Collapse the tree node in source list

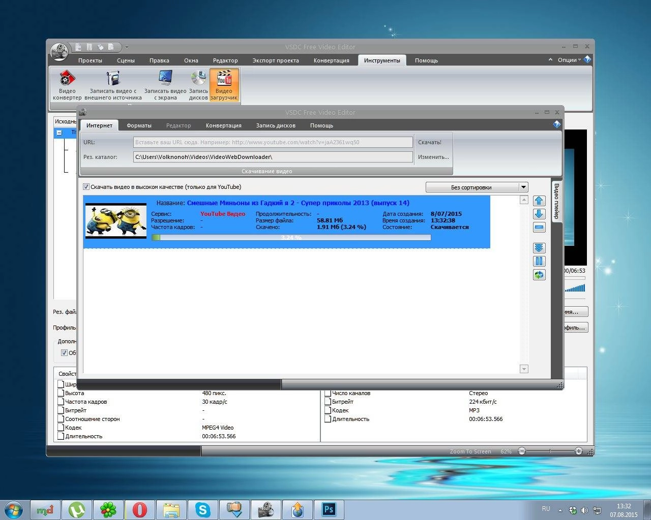tap(59, 133)
